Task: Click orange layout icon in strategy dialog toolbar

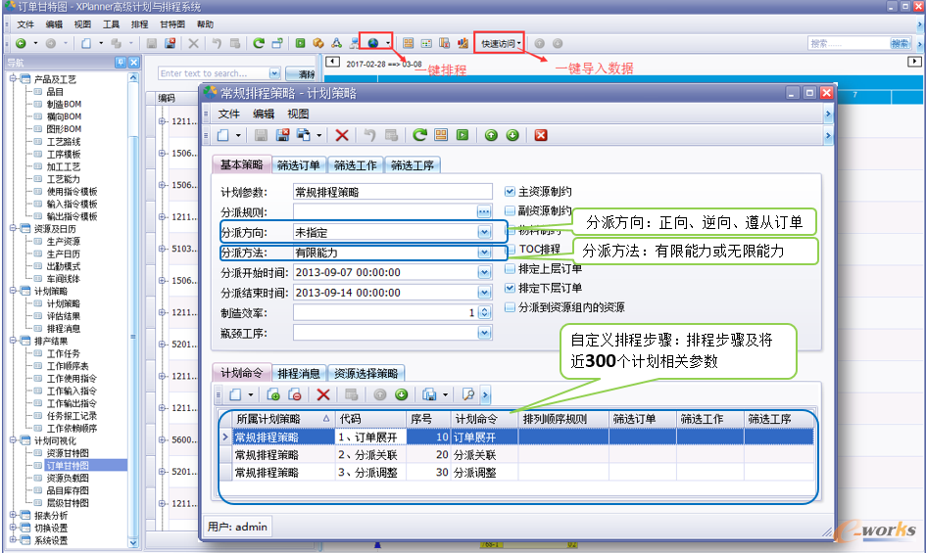Action: tap(441, 135)
